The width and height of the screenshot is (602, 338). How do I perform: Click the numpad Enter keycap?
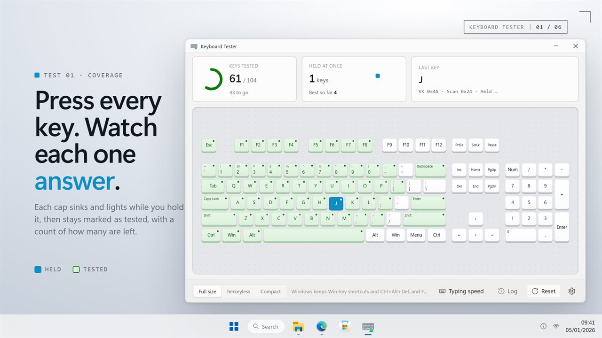coord(562,227)
